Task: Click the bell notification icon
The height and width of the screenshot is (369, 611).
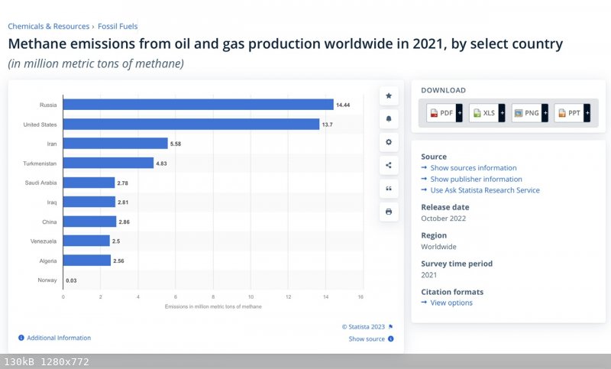Action: tap(389, 119)
